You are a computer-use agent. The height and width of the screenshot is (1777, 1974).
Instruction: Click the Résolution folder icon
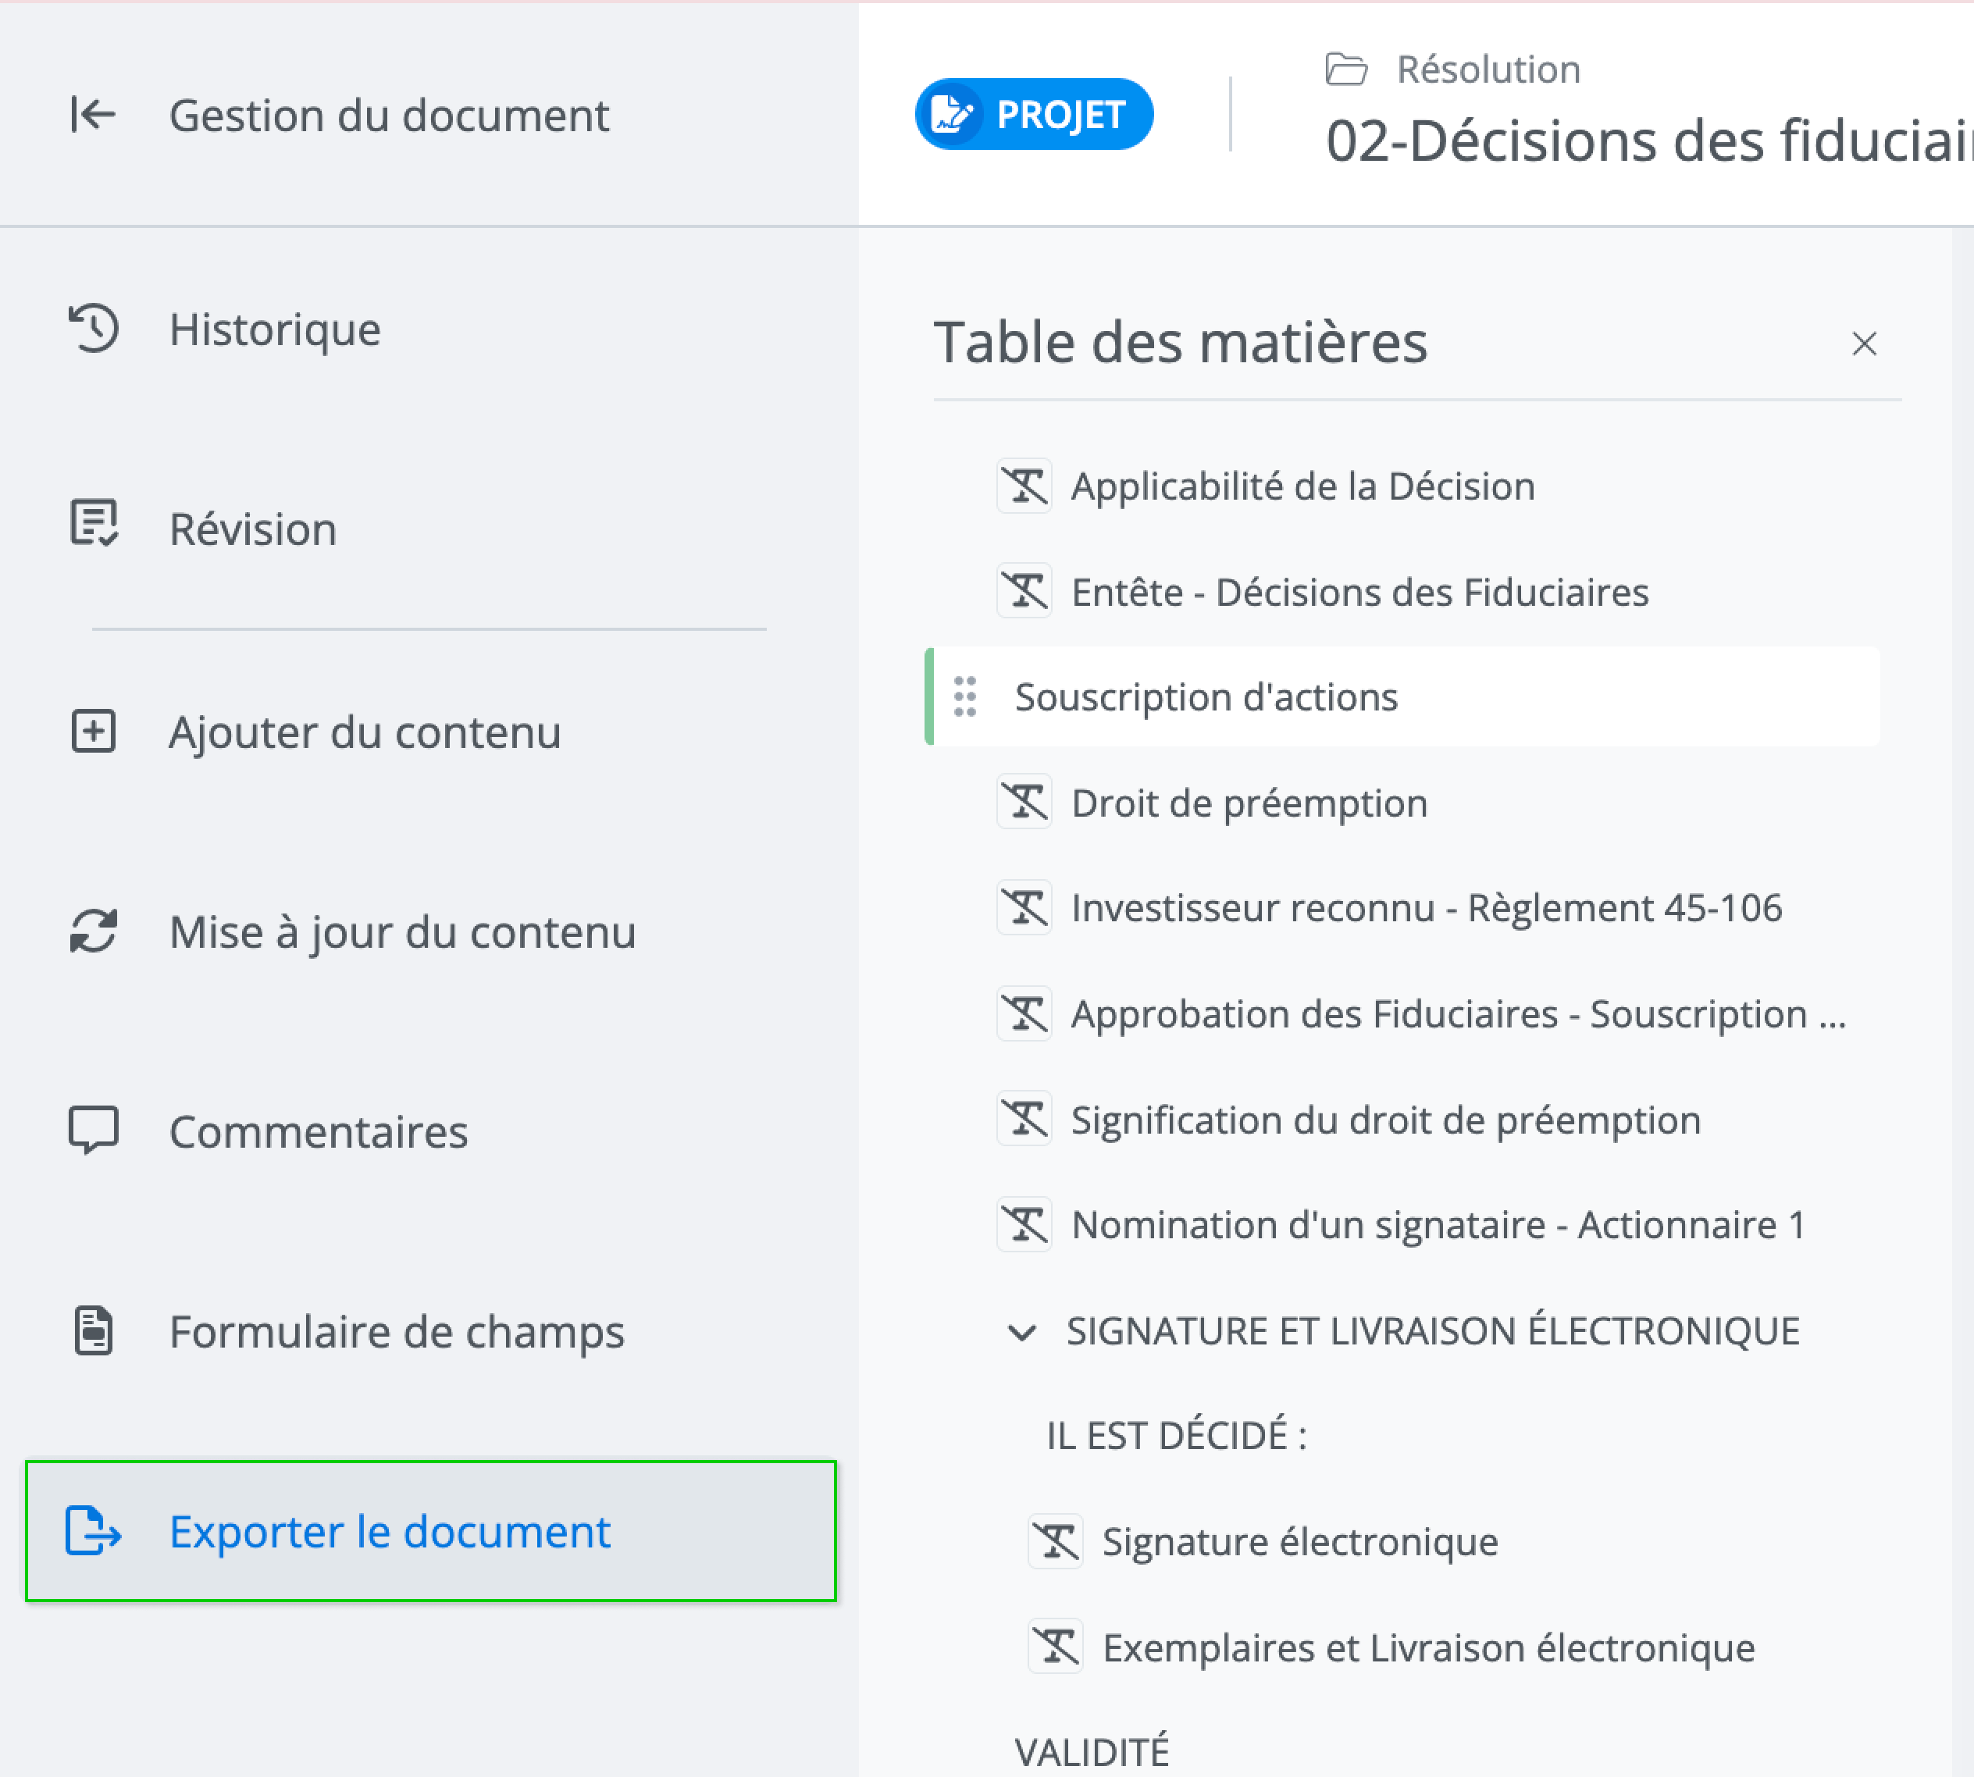pos(1346,70)
